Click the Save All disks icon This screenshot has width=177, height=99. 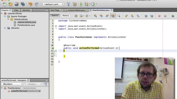pyautogui.click(x=23, y=4)
